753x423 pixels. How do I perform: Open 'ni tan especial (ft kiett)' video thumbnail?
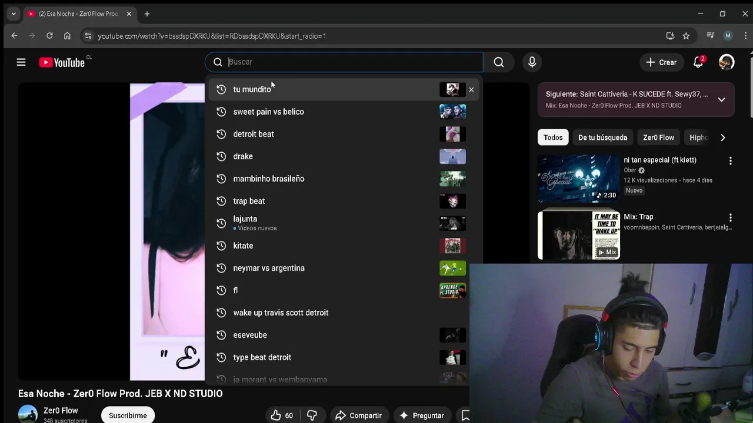(x=579, y=178)
